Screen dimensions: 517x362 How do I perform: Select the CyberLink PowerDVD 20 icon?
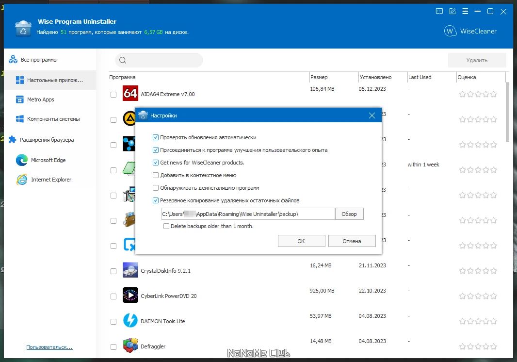click(130, 295)
